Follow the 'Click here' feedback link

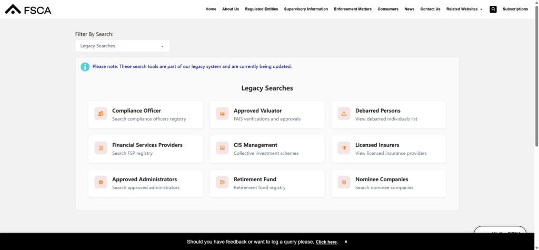click(326, 242)
